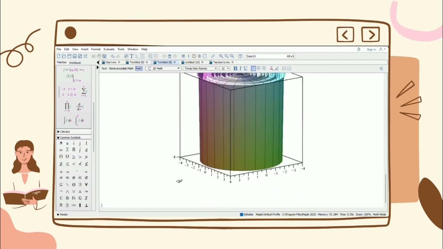Go to the next slide with the right chevron button
443x249 pixels.
[x=370, y=35]
